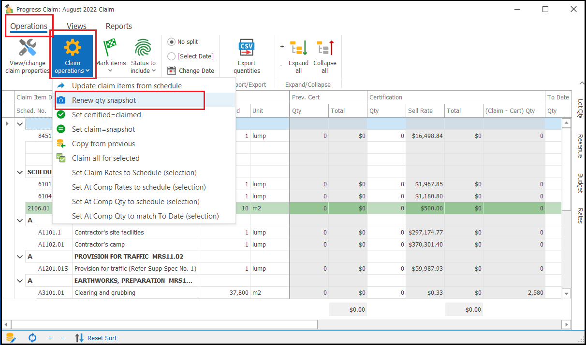Choose Set Claim Rates to Schedule (selection)
Image resolution: width=586 pixels, height=345 pixels.
coord(144,173)
